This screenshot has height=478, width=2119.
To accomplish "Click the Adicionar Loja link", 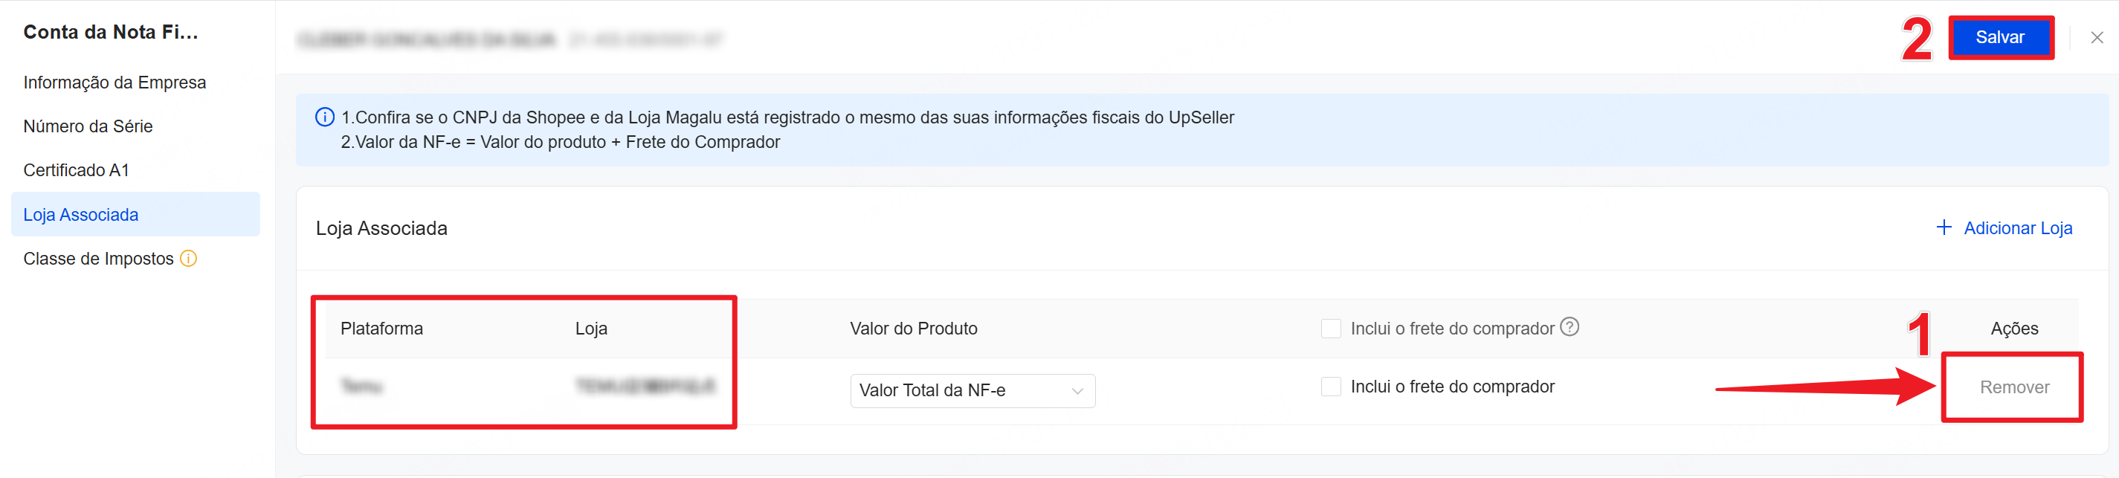I will click(2017, 228).
